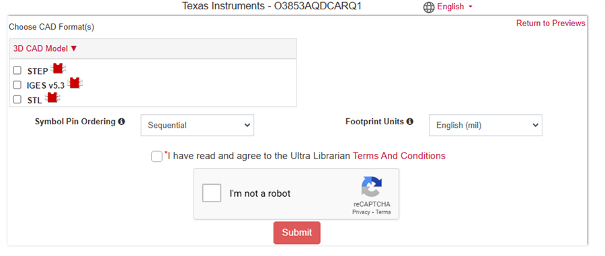Click the reCAPTCHA logo
Image resolution: width=605 pixels, height=256 pixels.
[x=372, y=187]
